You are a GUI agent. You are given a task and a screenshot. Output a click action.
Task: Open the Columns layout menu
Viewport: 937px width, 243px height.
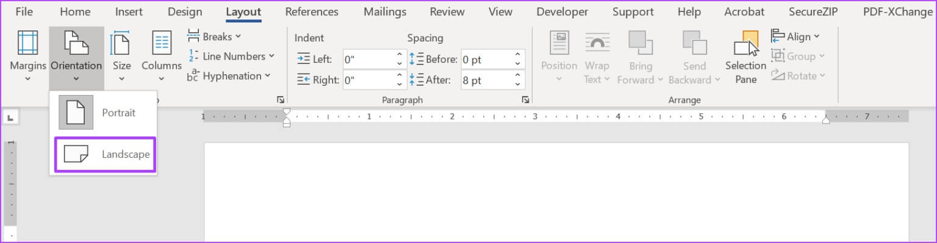point(162,56)
